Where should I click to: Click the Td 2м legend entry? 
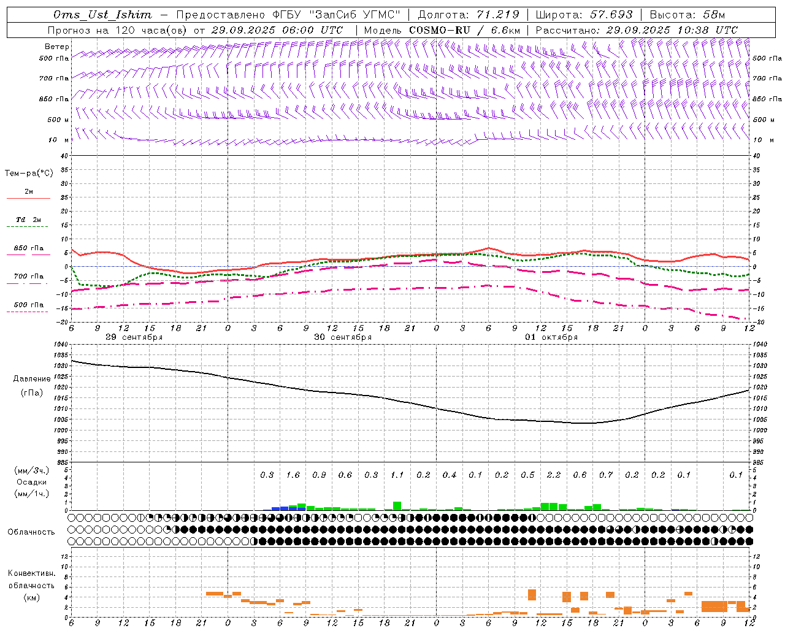click(x=29, y=220)
